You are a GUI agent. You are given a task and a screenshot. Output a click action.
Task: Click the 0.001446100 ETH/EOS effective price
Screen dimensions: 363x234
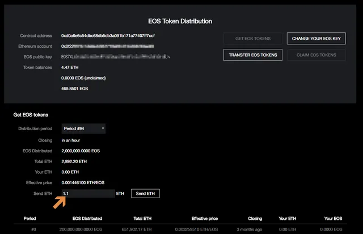pos(83,183)
